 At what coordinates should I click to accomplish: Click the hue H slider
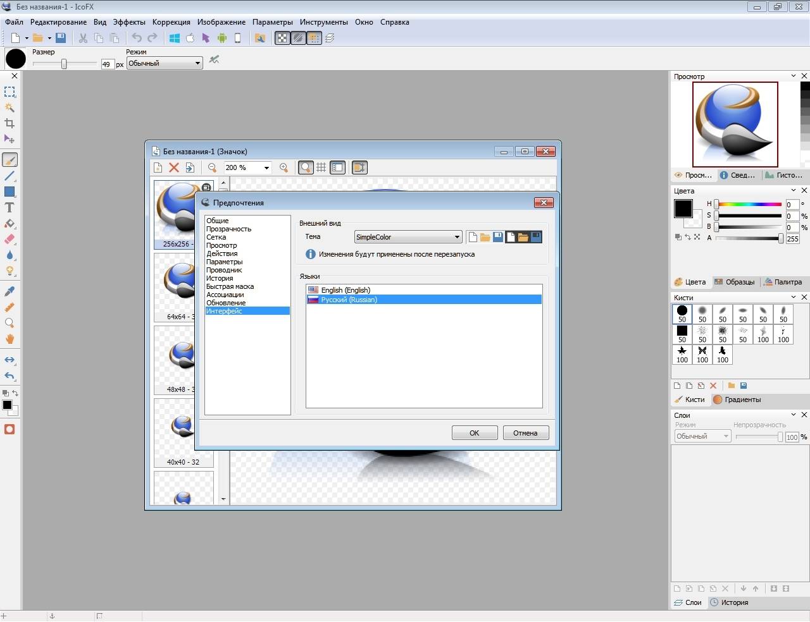click(x=749, y=204)
